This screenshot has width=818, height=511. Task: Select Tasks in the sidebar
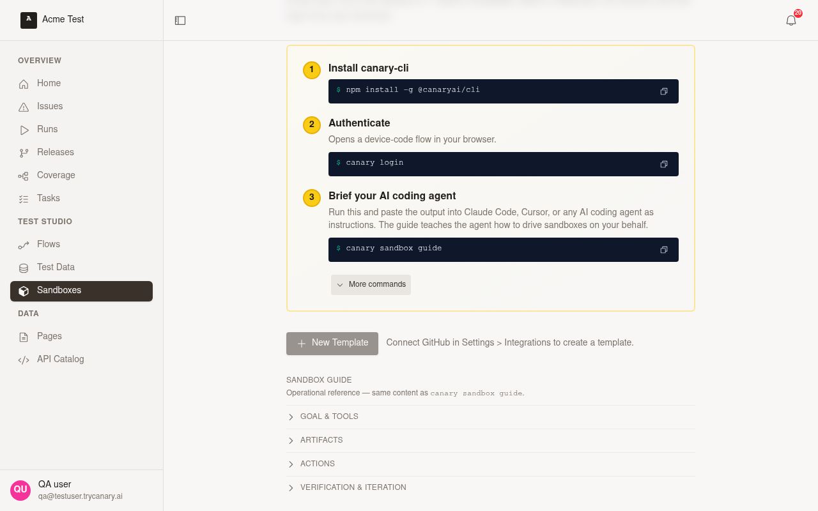[81, 198]
